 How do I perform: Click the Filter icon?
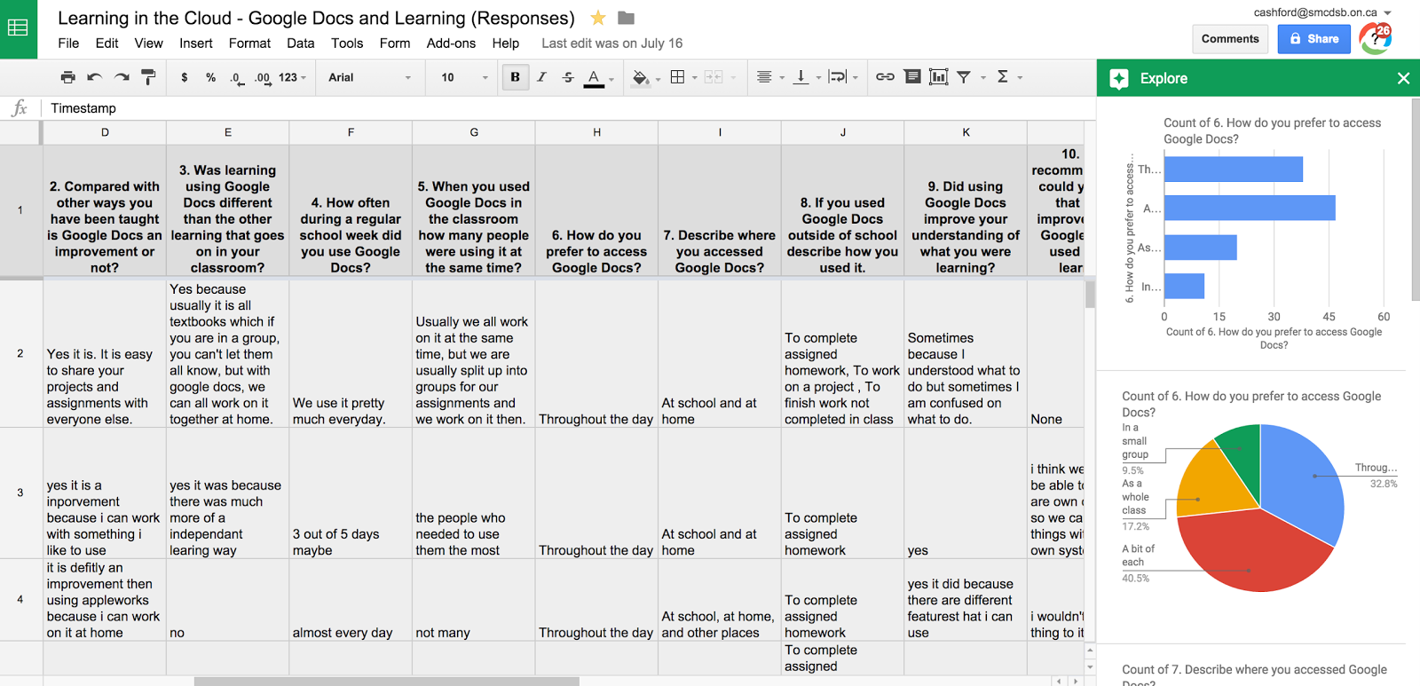(964, 77)
